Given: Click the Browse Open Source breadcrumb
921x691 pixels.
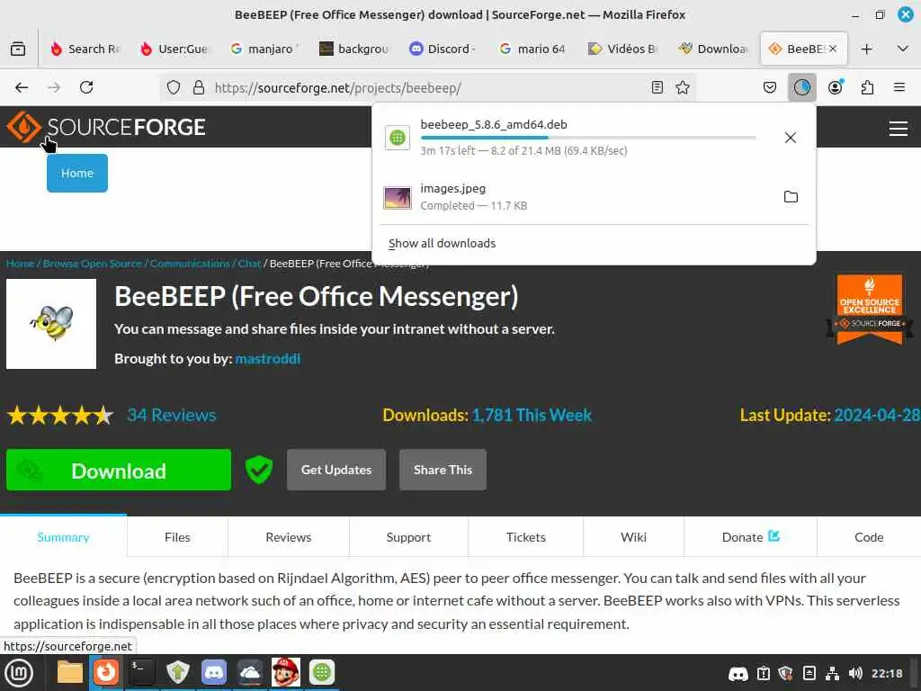Looking at the screenshot, I should (x=93, y=264).
